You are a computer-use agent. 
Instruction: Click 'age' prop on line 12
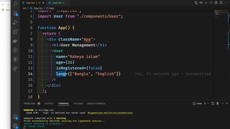[x=59, y=62]
